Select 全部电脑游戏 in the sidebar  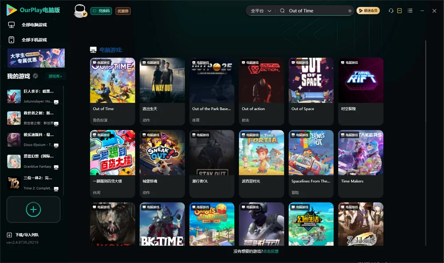(x=34, y=25)
